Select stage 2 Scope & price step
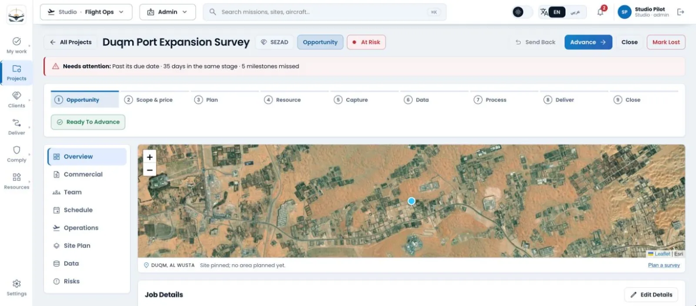 pos(154,99)
